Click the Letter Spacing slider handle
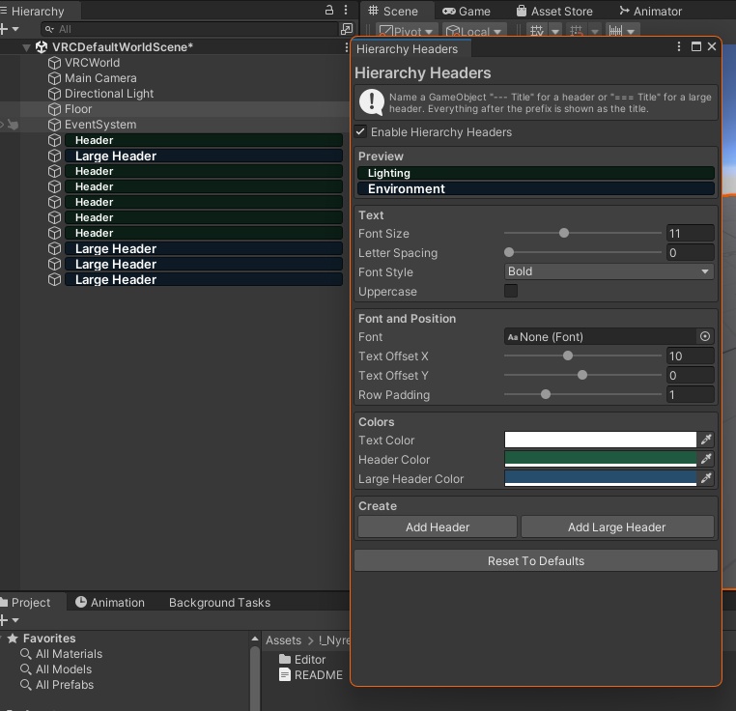 [x=509, y=252]
